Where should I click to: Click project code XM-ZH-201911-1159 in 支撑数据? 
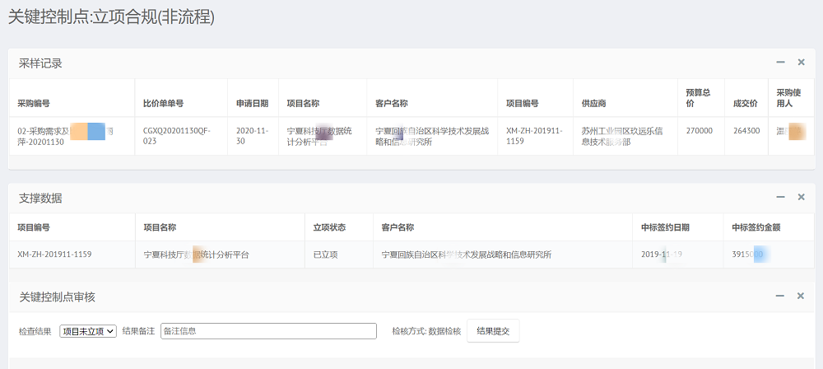click(54, 255)
